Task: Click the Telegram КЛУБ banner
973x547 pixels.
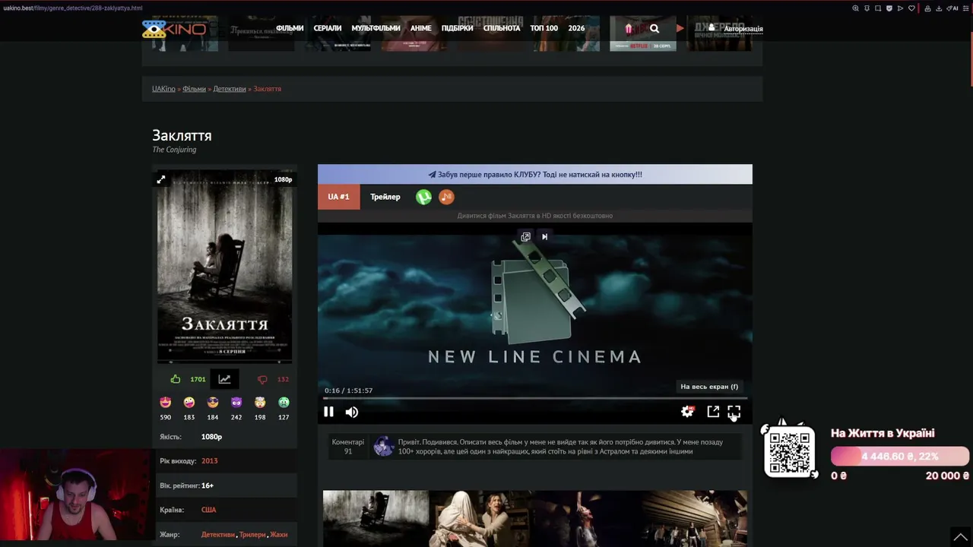Action: point(535,175)
